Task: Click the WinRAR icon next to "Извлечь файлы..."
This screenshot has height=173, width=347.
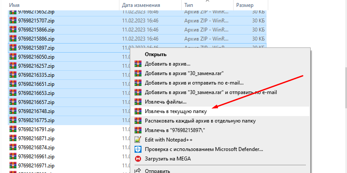Action: [x=138, y=102]
